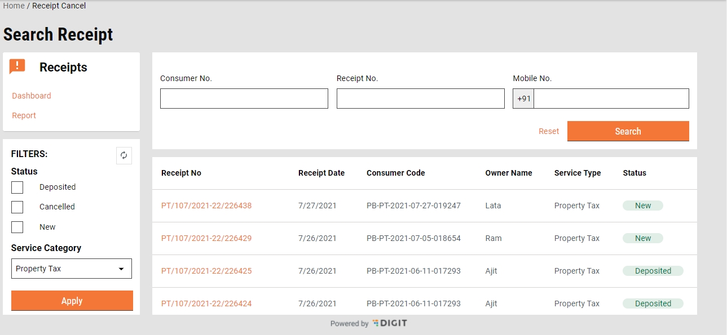This screenshot has width=727, height=335.
Task: View receipt PT/107/2021-22/226424
Action: coord(206,303)
